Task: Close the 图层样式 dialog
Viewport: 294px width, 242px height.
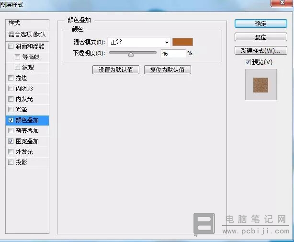Action: coord(282,3)
